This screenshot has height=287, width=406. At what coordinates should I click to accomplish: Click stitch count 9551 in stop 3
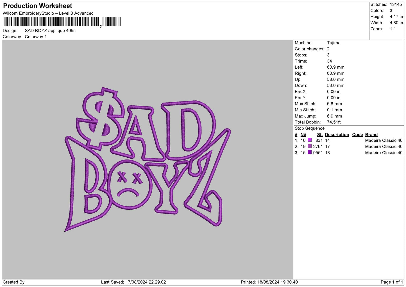[318, 153]
